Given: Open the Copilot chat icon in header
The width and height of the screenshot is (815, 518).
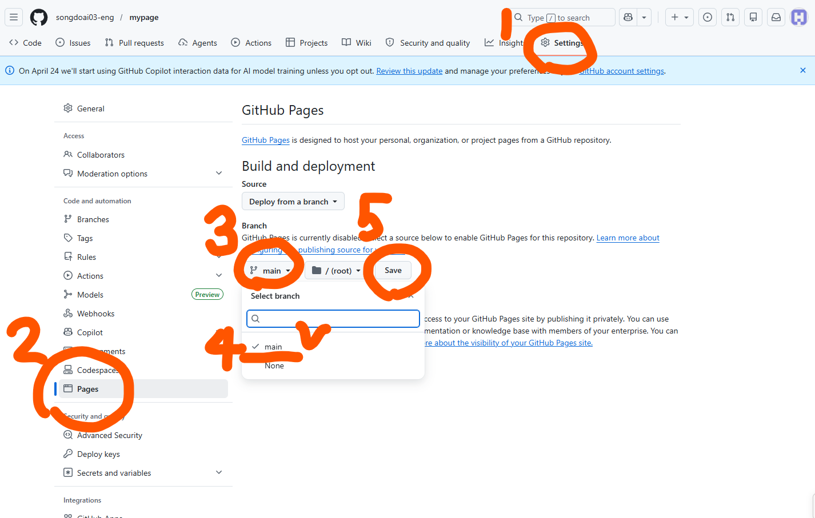Looking at the screenshot, I should tap(628, 17).
